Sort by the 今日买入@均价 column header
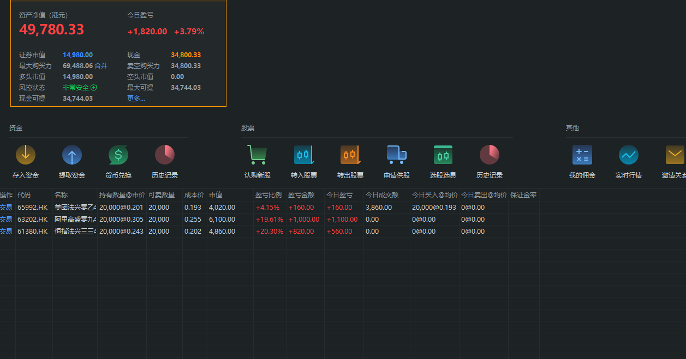The width and height of the screenshot is (686, 359). 434,195
